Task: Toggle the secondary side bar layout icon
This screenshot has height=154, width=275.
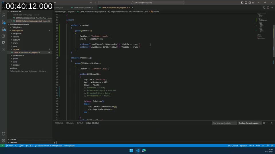Action: click(250, 3)
